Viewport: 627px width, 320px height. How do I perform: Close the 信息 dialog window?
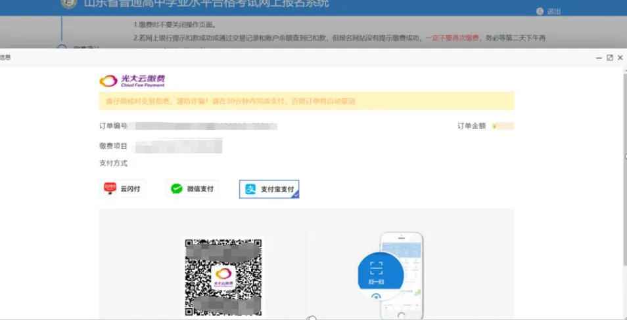[620, 58]
